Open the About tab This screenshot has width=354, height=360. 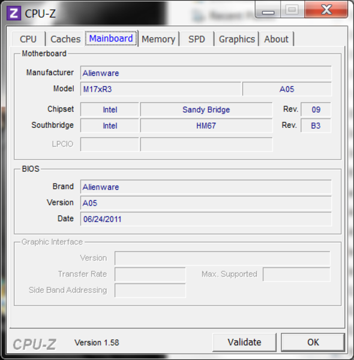[x=276, y=39]
